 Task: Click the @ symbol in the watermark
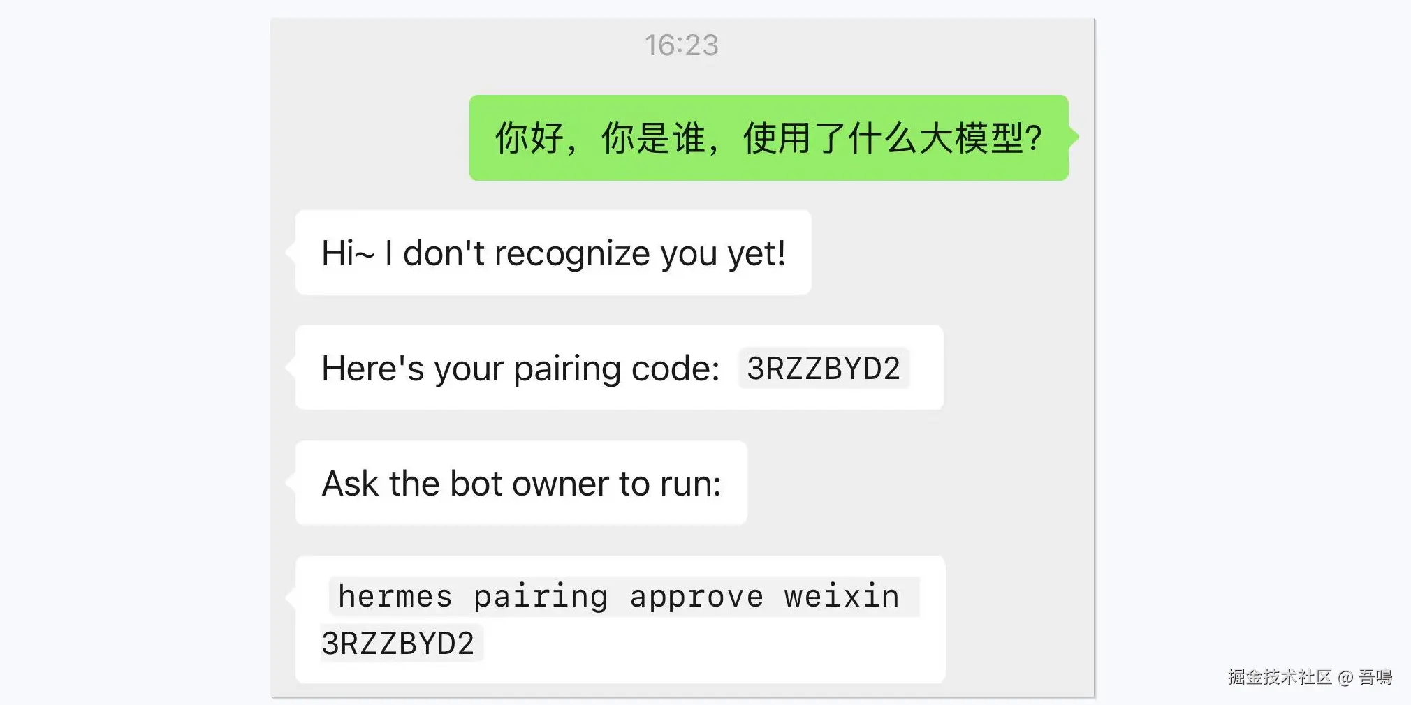tap(1345, 677)
